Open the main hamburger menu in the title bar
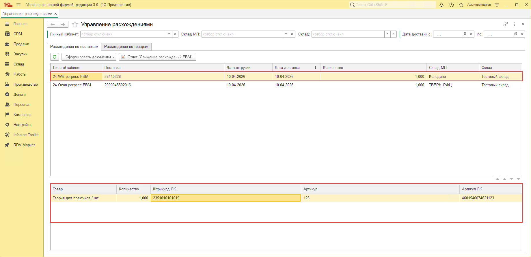The image size is (531, 257). click(x=18, y=5)
